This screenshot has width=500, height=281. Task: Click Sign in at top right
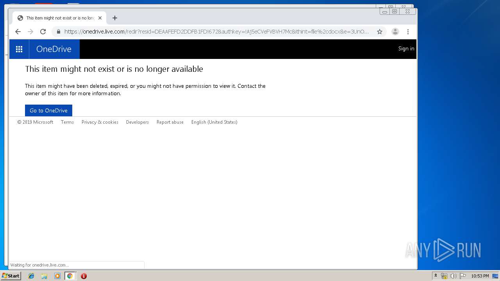(406, 49)
